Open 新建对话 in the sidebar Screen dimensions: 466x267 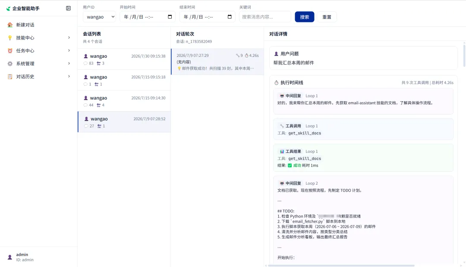[39, 25]
